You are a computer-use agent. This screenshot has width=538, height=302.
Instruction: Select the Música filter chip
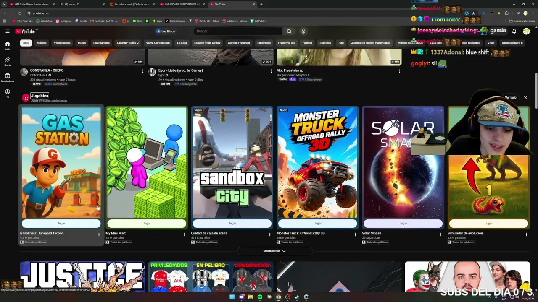[42, 43]
